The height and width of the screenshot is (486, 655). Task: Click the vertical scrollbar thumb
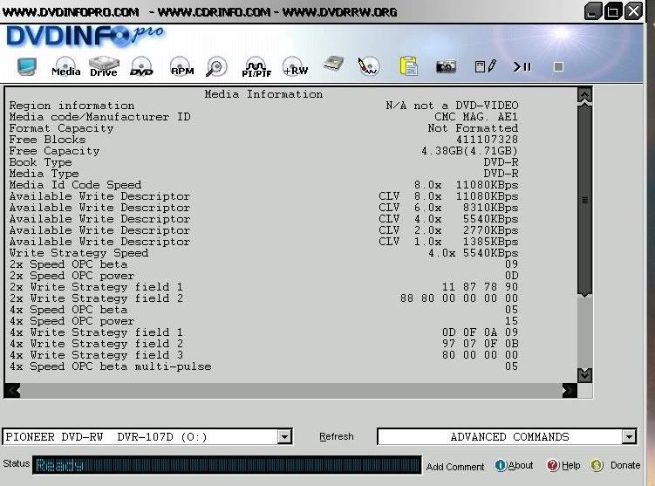(x=584, y=200)
